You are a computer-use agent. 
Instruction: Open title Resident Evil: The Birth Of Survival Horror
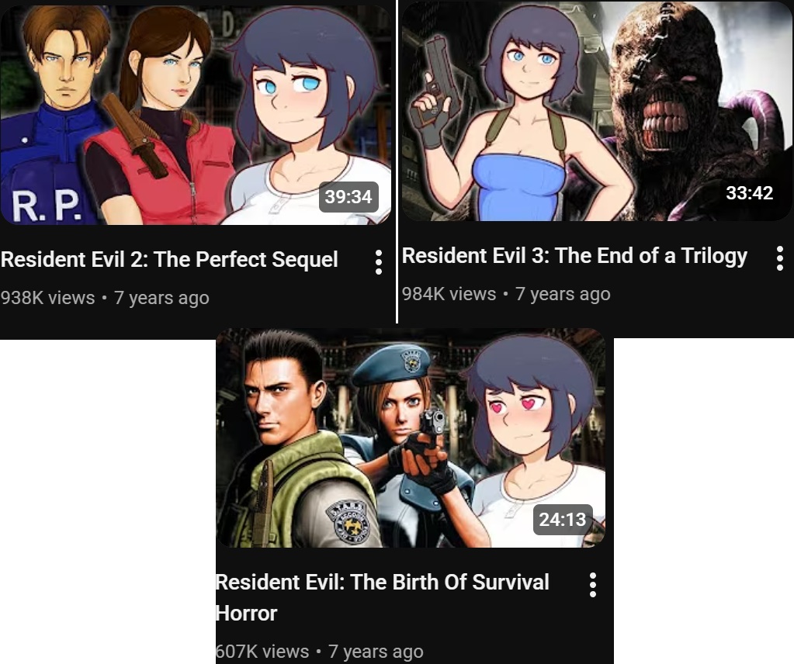[383, 598]
